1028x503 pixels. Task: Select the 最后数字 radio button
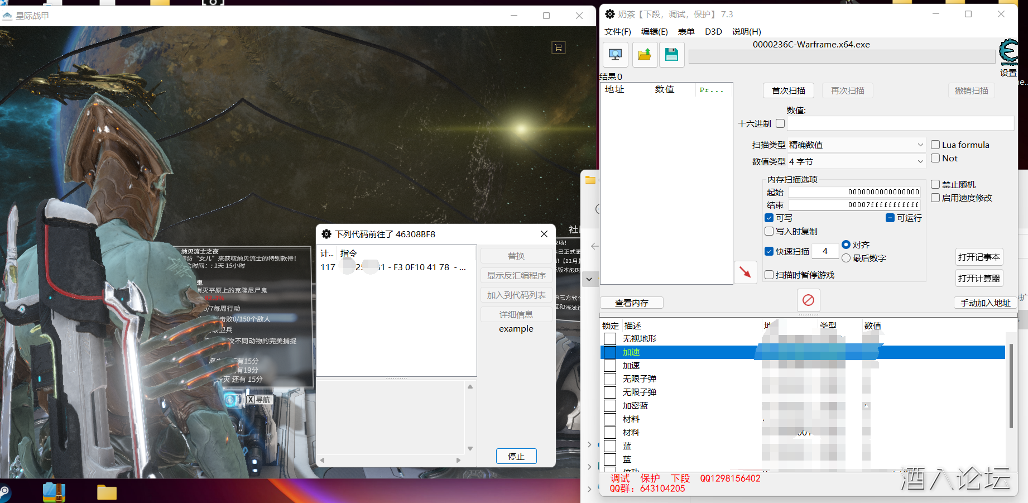846,258
